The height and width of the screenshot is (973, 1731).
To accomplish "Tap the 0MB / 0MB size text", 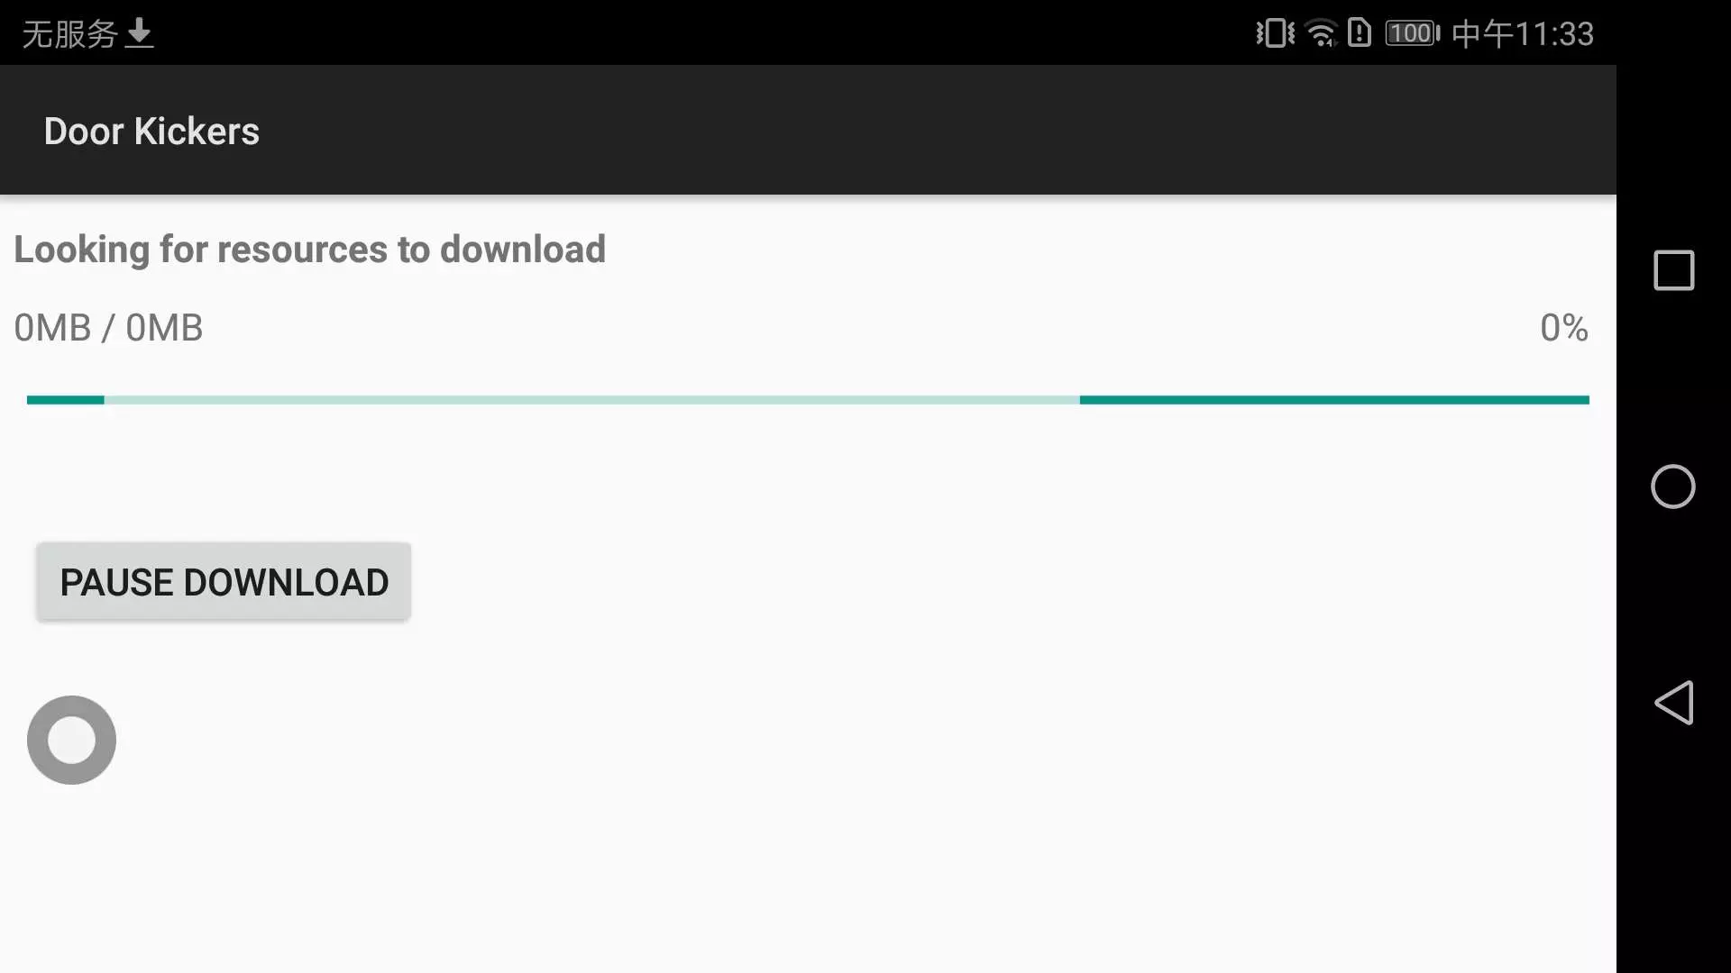I will click(108, 328).
